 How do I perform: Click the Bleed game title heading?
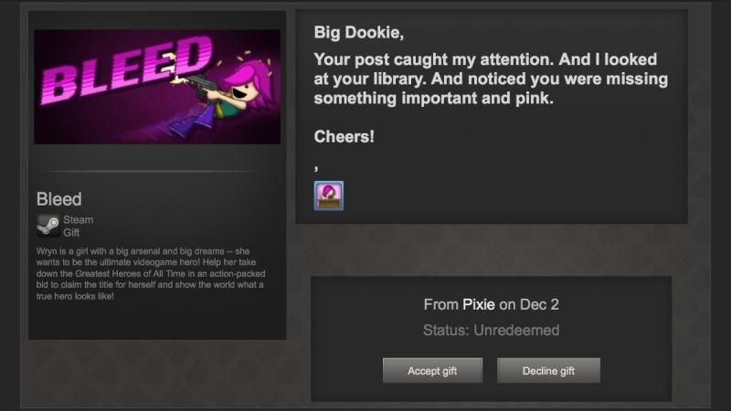pos(59,199)
